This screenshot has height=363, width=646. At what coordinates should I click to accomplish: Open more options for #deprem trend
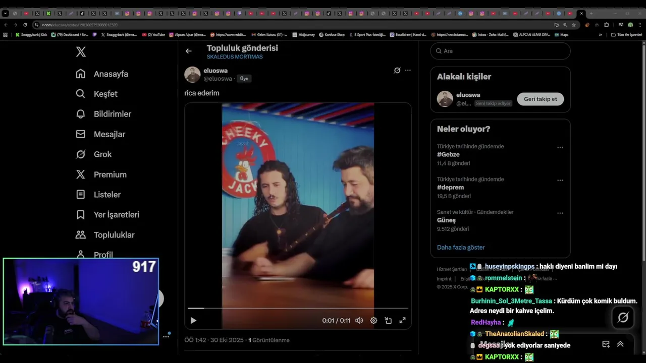[x=560, y=180]
